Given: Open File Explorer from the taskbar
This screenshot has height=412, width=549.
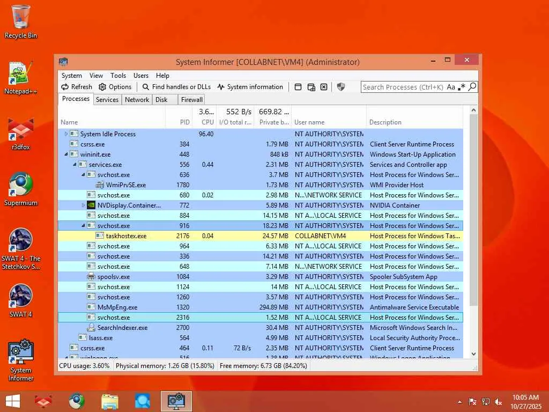Looking at the screenshot, I should [109, 401].
